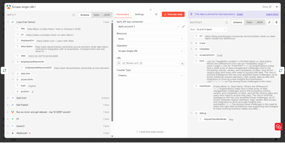Expand the Split Out1 node in input list
Image resolution: width=285 pixels, height=143 pixels.
[8, 98]
